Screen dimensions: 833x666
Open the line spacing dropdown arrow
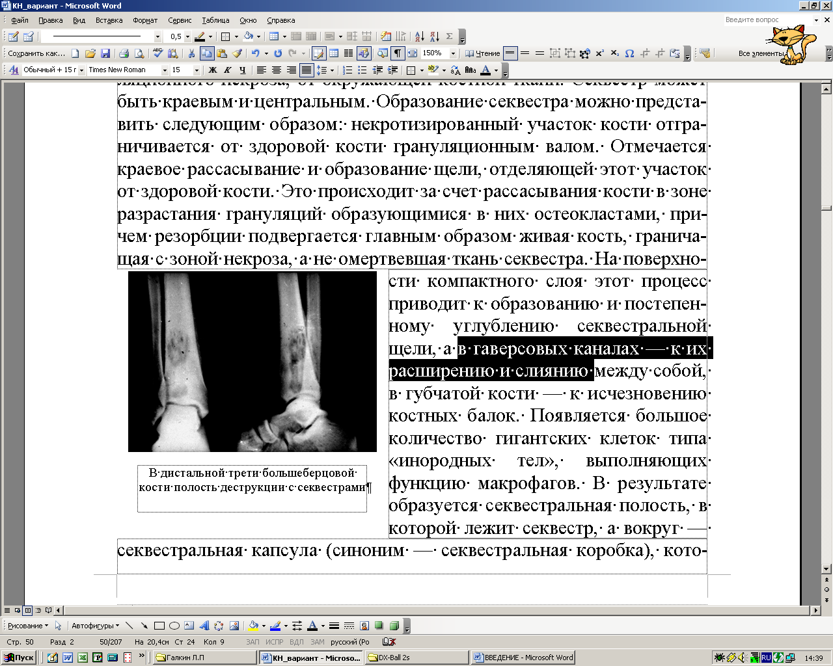(331, 70)
